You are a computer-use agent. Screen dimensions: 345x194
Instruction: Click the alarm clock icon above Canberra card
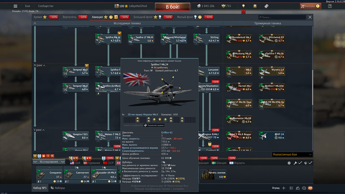pos(210,144)
